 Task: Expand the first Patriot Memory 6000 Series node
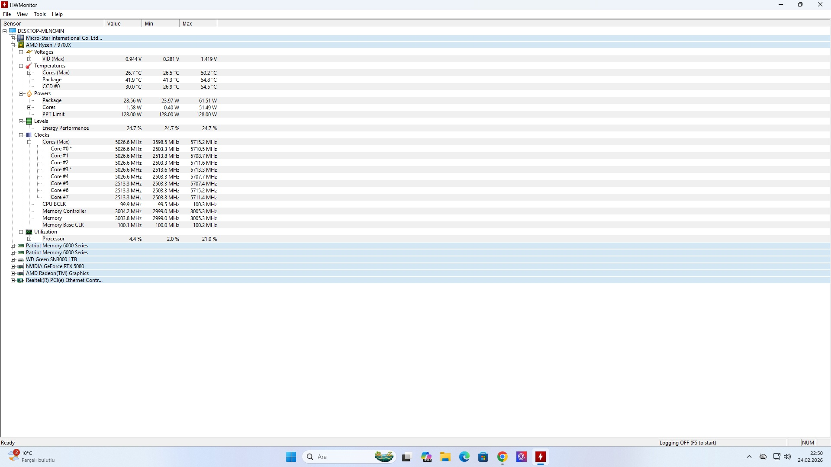click(13, 246)
